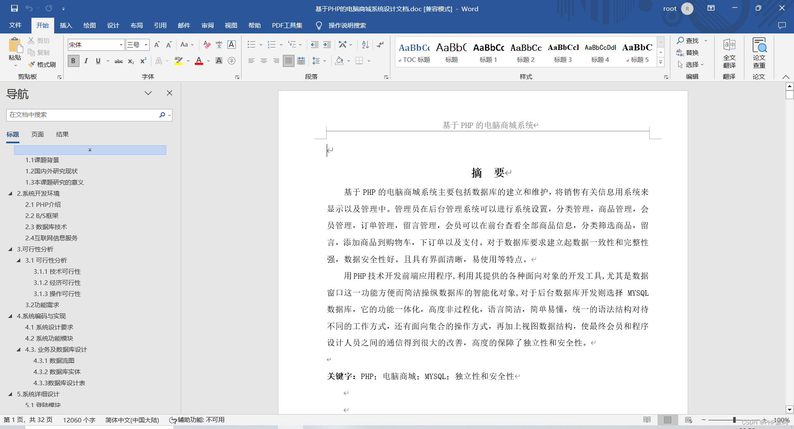
Task: Clear all formatting eraser icon
Action: point(207,45)
